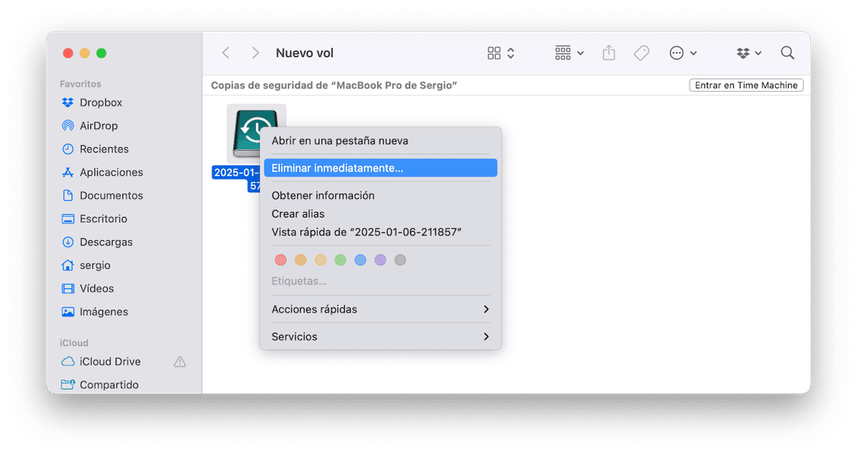Apply the blue color tag
This screenshot has width=857, height=455.
click(360, 260)
